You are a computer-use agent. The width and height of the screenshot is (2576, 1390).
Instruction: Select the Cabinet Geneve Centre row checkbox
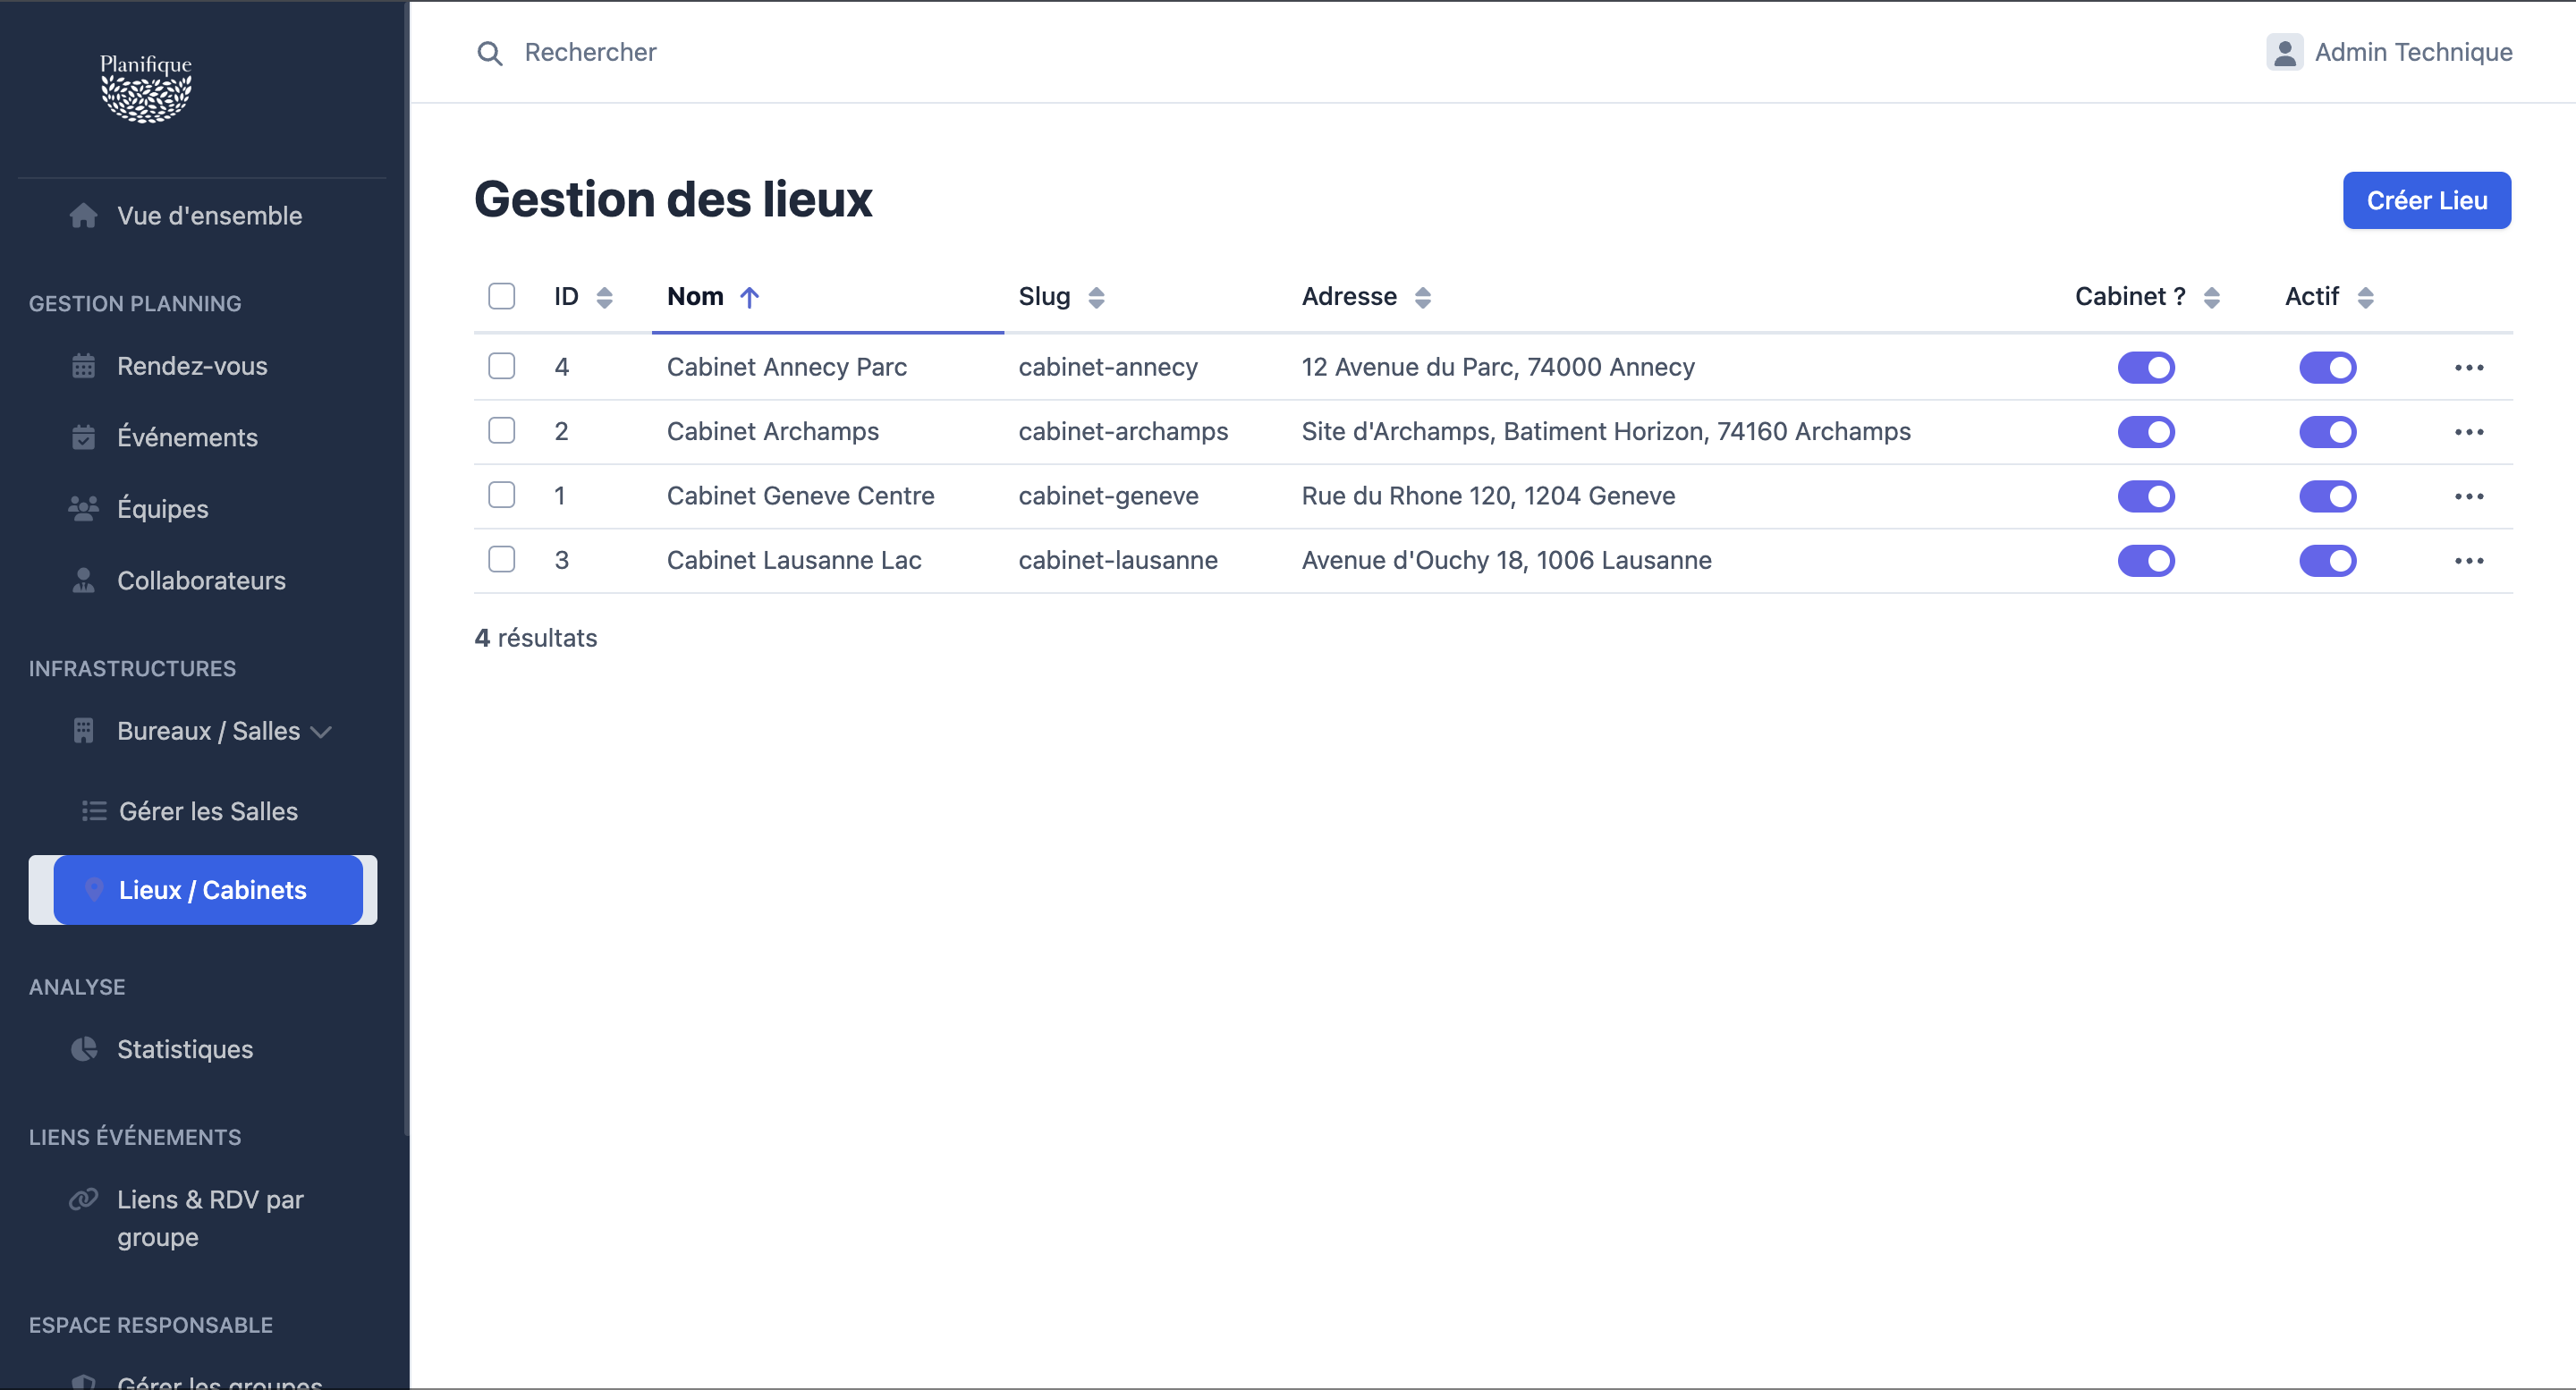[x=502, y=495]
